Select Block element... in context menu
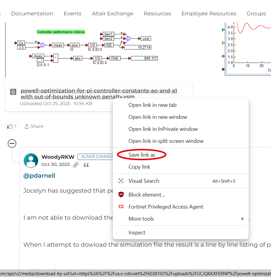The height and width of the screenshot is (277, 271). pyautogui.click(x=181, y=195)
